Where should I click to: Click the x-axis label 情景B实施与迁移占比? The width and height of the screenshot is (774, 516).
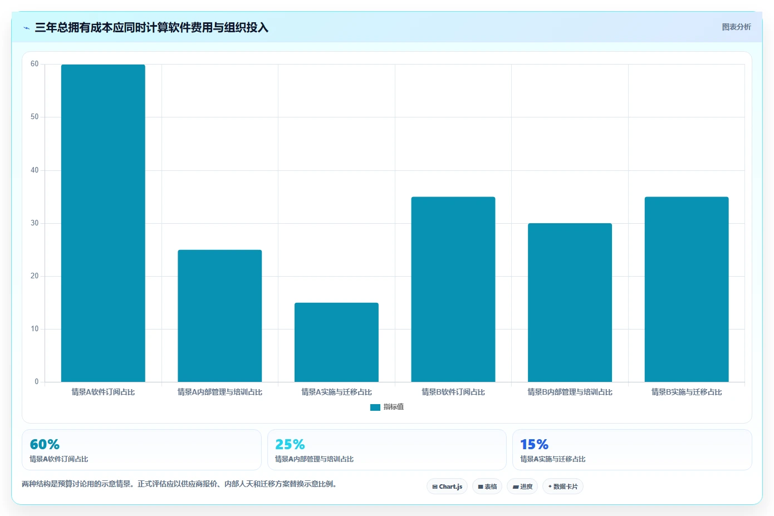click(687, 392)
